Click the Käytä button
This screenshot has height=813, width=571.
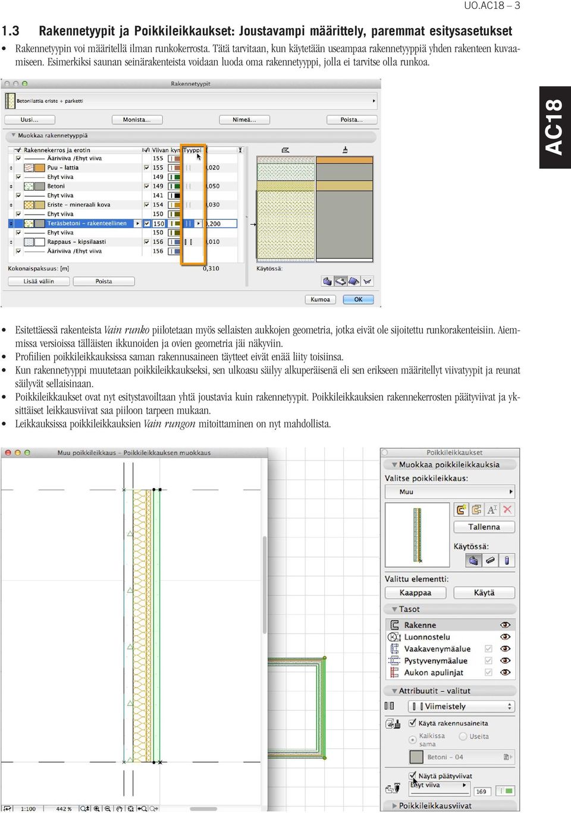(484, 593)
